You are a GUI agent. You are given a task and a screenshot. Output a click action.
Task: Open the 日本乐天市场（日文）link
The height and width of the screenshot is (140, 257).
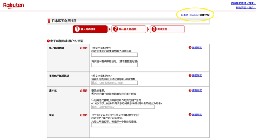[243, 3]
